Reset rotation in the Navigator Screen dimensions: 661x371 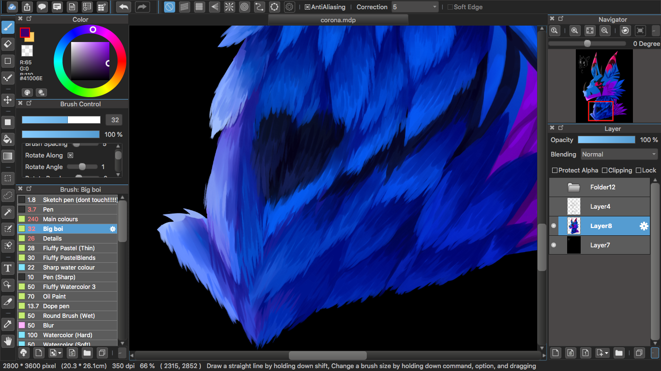tap(625, 30)
